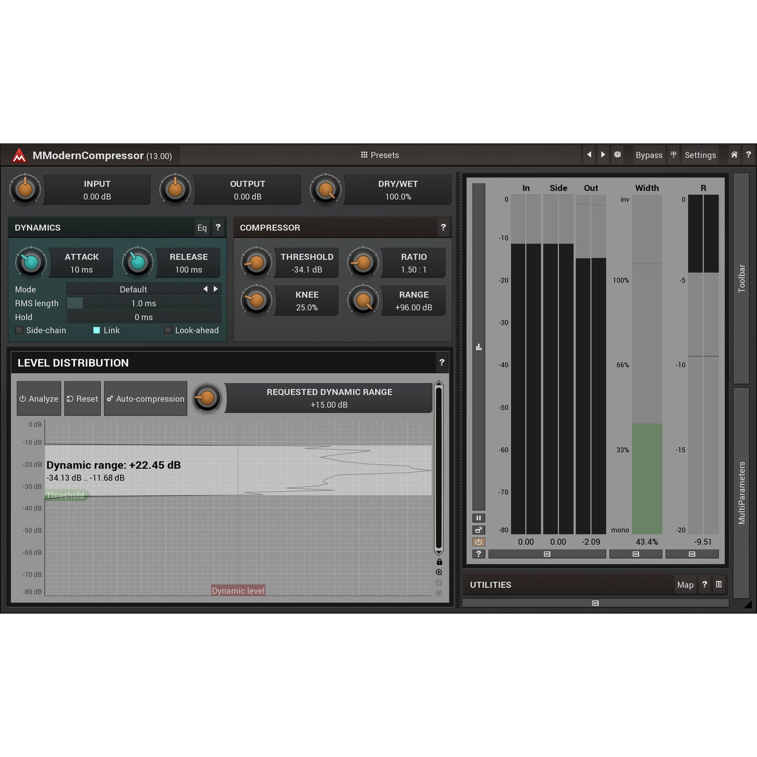Click the Bypass button
Viewport: 757px width, 757px height.
649,155
